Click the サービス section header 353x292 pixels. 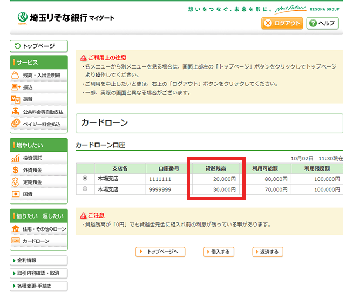39,63
